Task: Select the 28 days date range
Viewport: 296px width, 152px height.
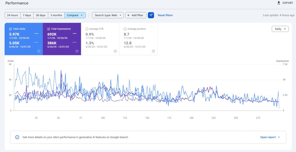Action: [x=41, y=15]
